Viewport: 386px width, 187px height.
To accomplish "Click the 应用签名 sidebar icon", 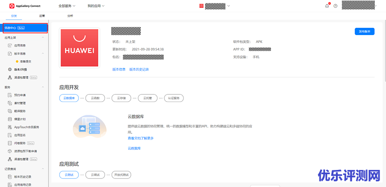I will (10, 135).
